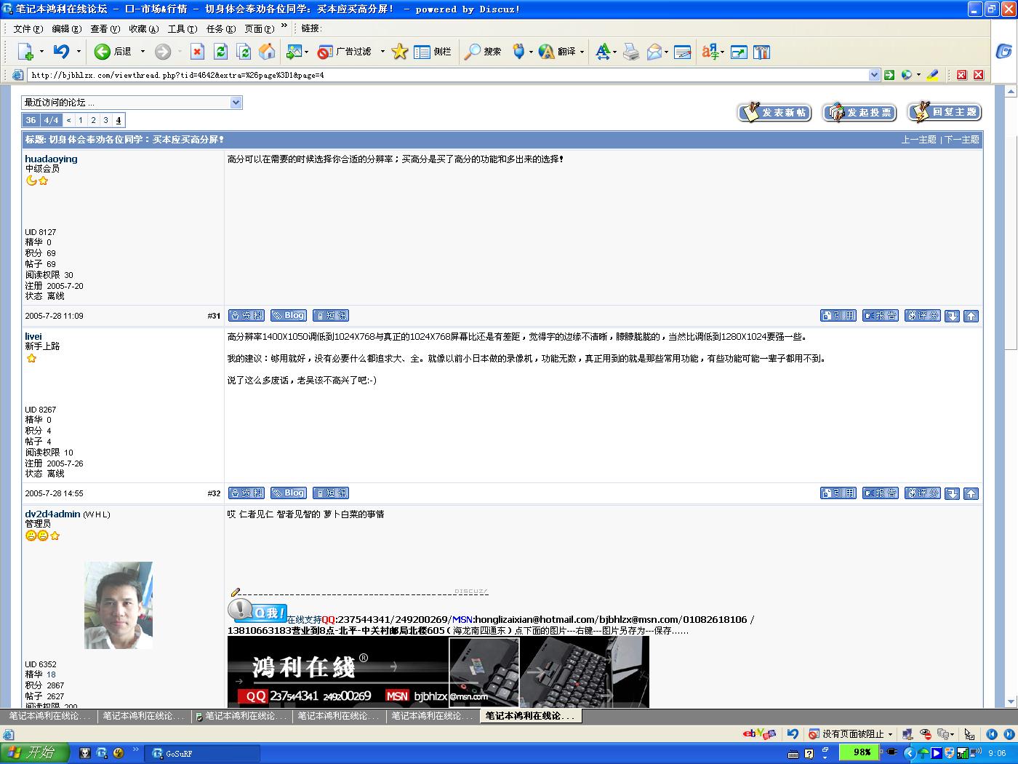Screen dimensions: 1018x764
Task: Click the 98% battery indicator
Action: [x=861, y=752]
